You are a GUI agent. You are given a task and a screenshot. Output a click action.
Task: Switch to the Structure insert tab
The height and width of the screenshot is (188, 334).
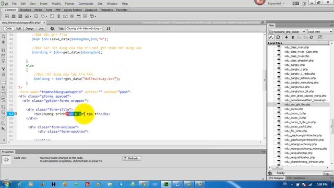(25, 10)
